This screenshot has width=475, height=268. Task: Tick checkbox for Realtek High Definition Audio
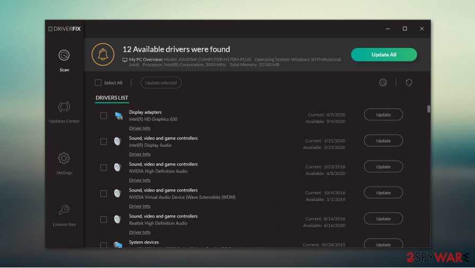click(x=104, y=220)
